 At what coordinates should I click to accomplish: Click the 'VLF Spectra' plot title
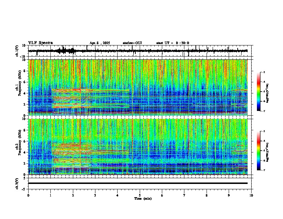coord(40,43)
